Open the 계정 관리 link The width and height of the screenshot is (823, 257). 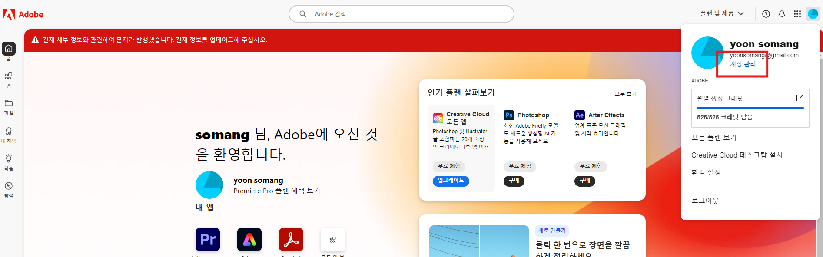(x=743, y=64)
